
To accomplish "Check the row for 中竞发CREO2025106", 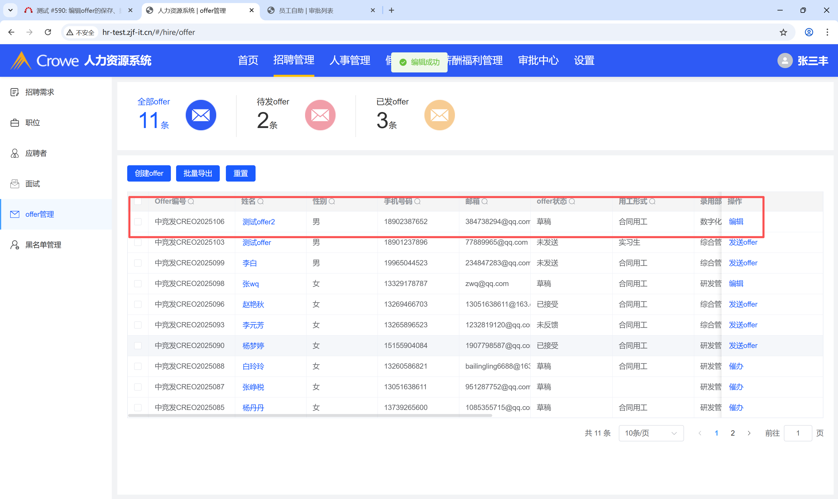I will coord(138,222).
